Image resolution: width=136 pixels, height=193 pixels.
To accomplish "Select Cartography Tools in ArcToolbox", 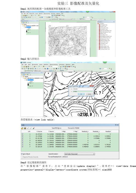I will 104,28.
